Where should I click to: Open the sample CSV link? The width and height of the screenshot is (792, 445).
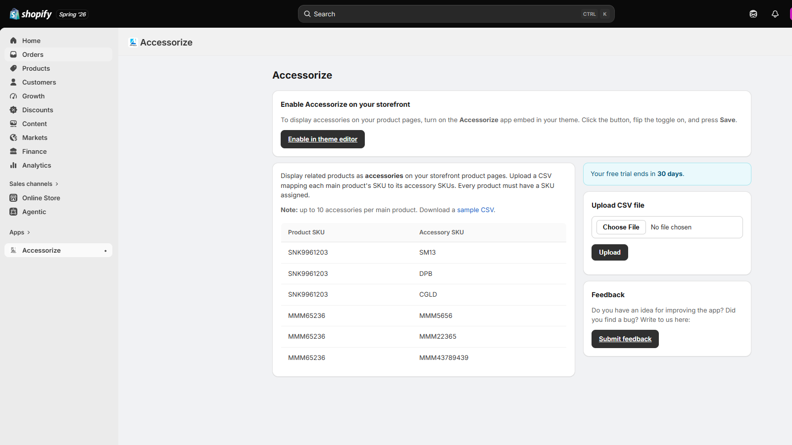point(475,210)
